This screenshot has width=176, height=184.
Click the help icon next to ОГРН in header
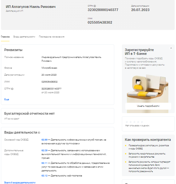click(95, 6)
